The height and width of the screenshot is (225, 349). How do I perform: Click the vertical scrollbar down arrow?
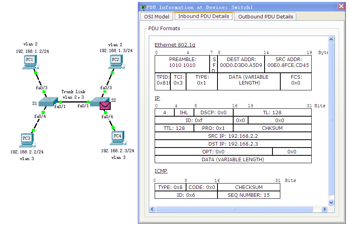(x=331, y=202)
